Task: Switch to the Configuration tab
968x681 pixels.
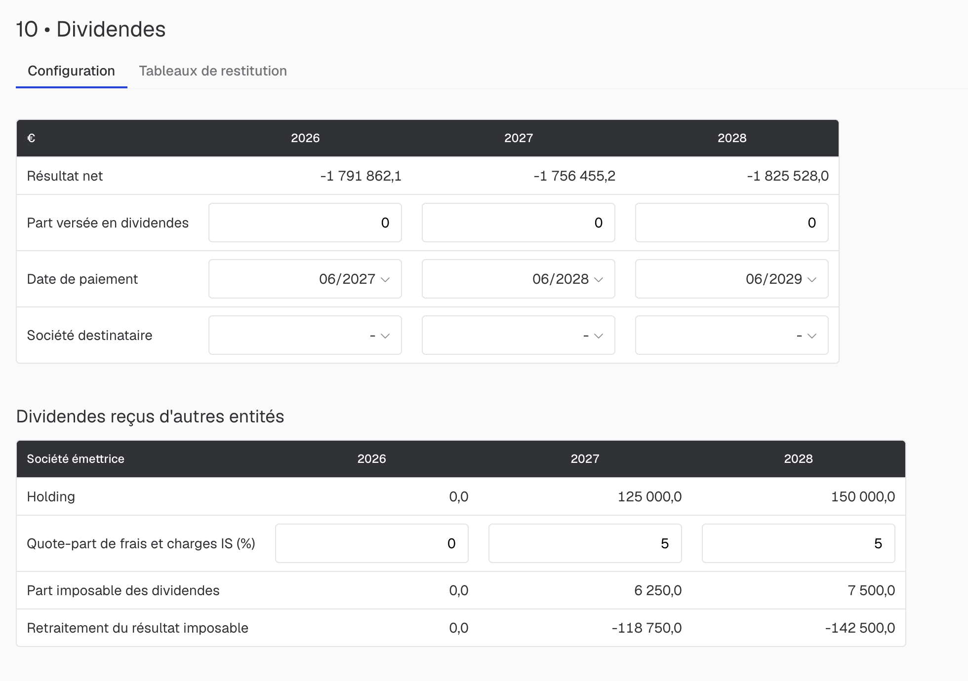Action: (71, 71)
